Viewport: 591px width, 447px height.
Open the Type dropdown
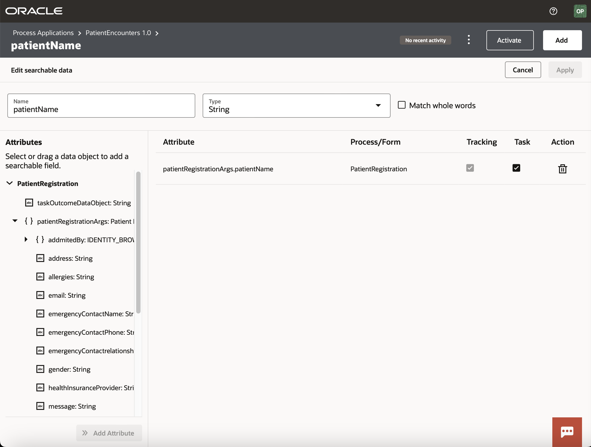click(x=378, y=105)
